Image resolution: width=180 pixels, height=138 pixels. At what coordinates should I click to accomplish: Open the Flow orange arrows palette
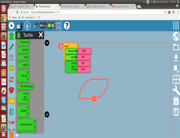pyautogui.click(x=12, y=79)
